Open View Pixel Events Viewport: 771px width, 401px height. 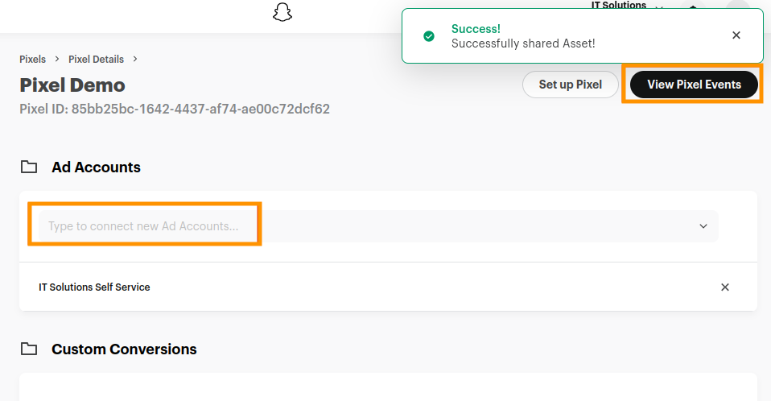pyautogui.click(x=694, y=85)
